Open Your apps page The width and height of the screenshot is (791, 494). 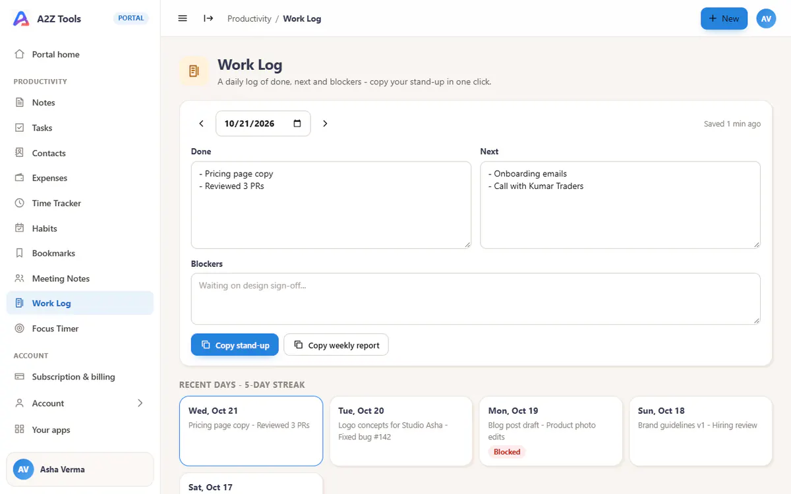click(x=80, y=429)
